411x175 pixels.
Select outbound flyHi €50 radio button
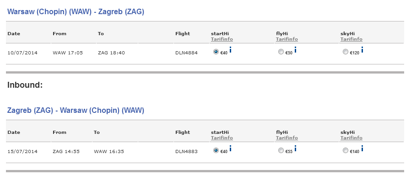[x=281, y=52]
